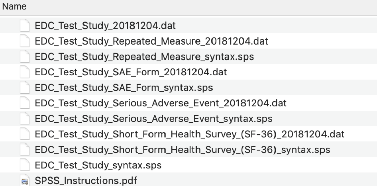
Task: Click the Serious_Adverse_Event_20181204.dat file icon
Action: click(x=25, y=103)
